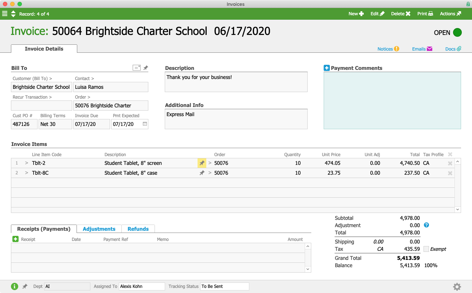
Task: Go to next record with down arrow
Action: (13, 16)
